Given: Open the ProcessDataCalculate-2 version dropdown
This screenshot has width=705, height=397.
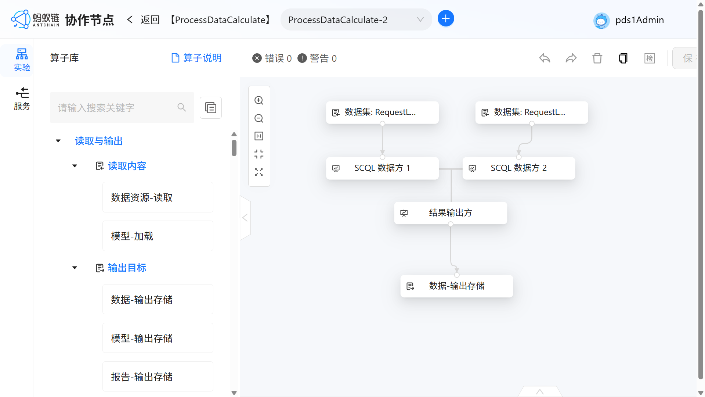Looking at the screenshot, I should click(x=420, y=19).
